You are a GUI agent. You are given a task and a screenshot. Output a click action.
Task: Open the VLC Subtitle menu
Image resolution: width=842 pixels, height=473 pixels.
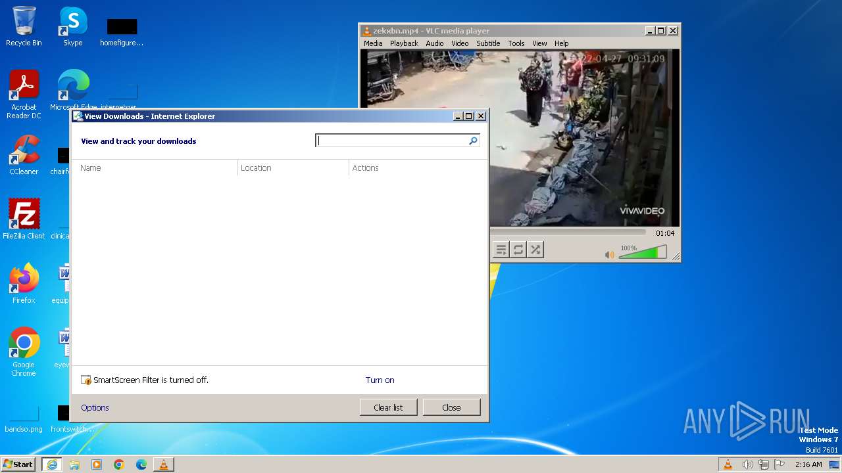pos(488,43)
